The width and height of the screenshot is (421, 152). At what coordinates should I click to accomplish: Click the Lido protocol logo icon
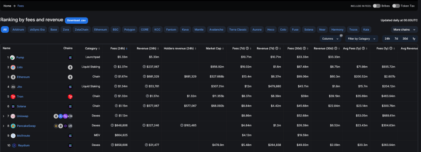pyautogui.click(x=13, y=67)
